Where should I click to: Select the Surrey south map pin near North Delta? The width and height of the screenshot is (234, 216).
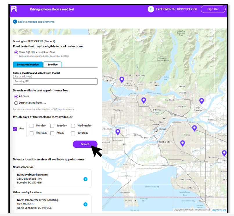tap(183, 143)
